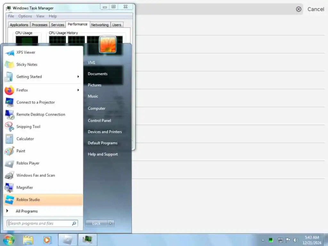Click the Search programs and files box
Viewport: 328px width, 246px height.
42,223
